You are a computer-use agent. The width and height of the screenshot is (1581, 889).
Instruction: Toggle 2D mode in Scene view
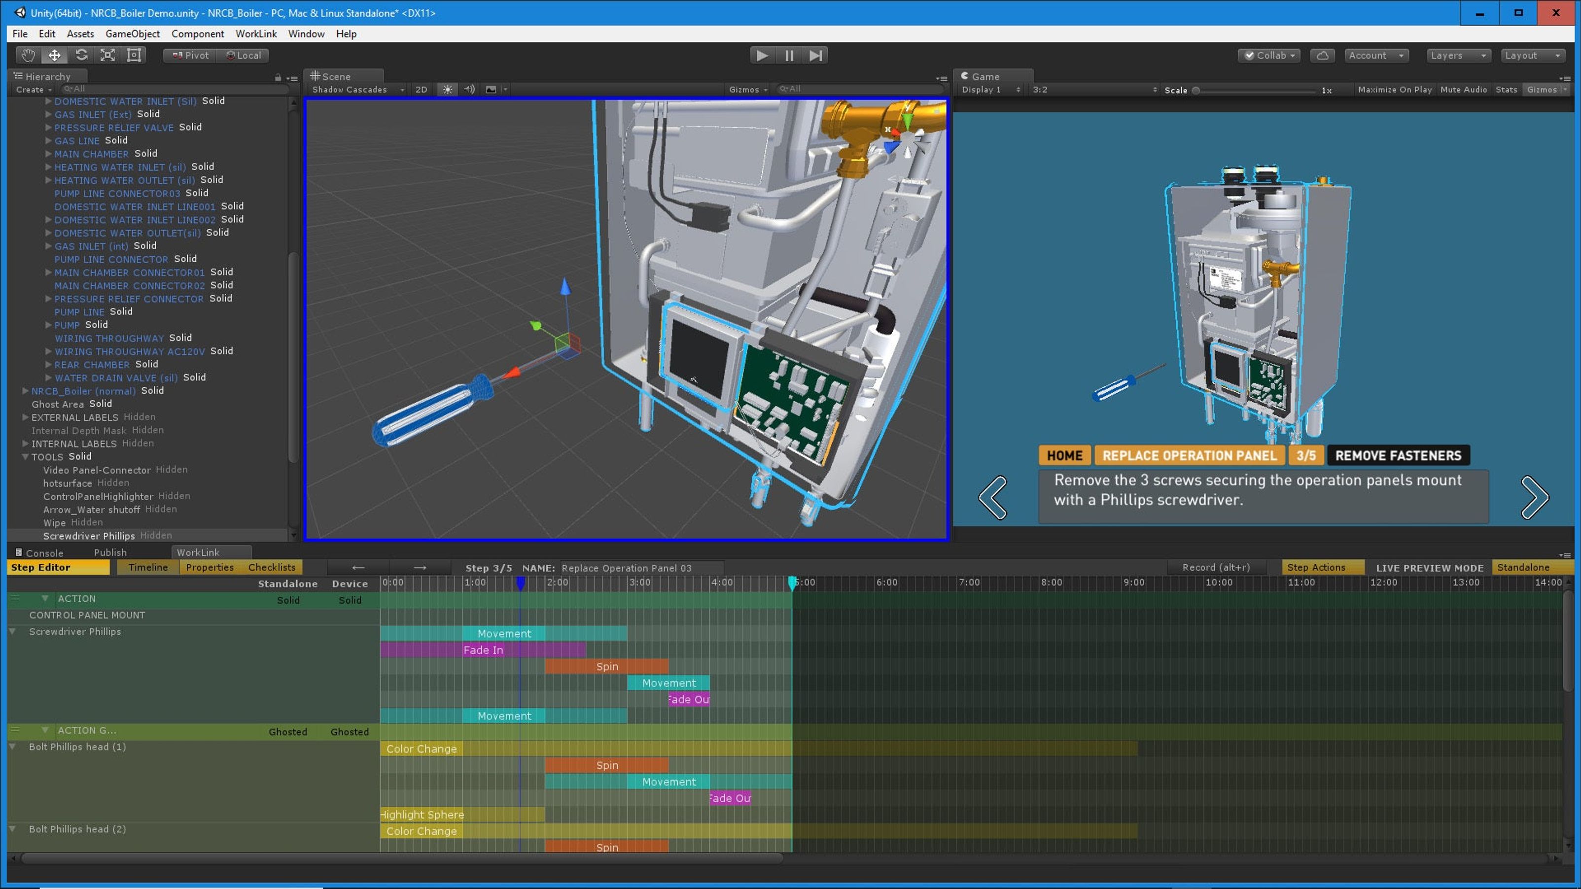pyautogui.click(x=421, y=90)
